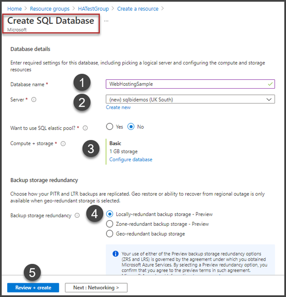The image size is (286, 297).
Task: Click the Backup storage redundancy info icon
Action: point(77,215)
